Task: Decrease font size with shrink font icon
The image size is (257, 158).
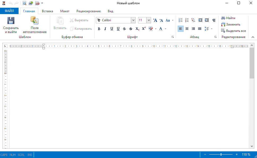Action: pyautogui.click(x=161, y=20)
